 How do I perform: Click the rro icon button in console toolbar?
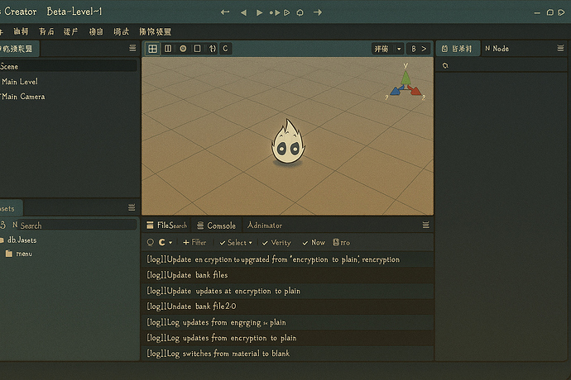(342, 243)
